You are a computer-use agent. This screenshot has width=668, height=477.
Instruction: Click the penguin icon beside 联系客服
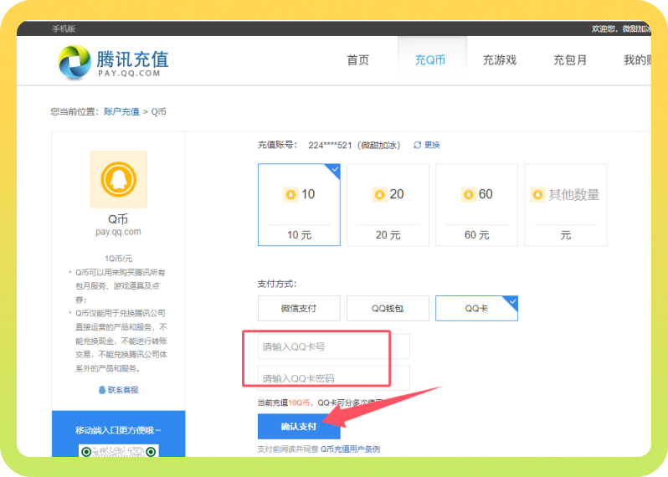[102, 390]
